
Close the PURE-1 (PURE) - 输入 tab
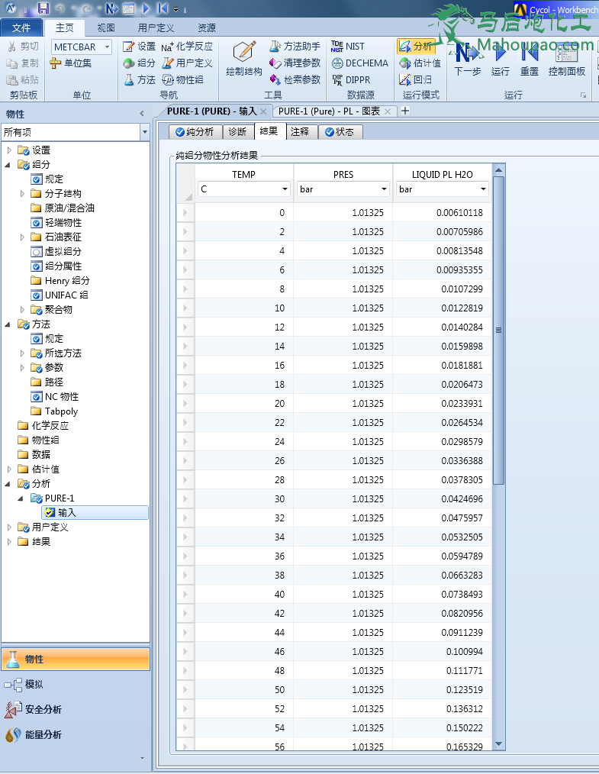click(x=263, y=111)
